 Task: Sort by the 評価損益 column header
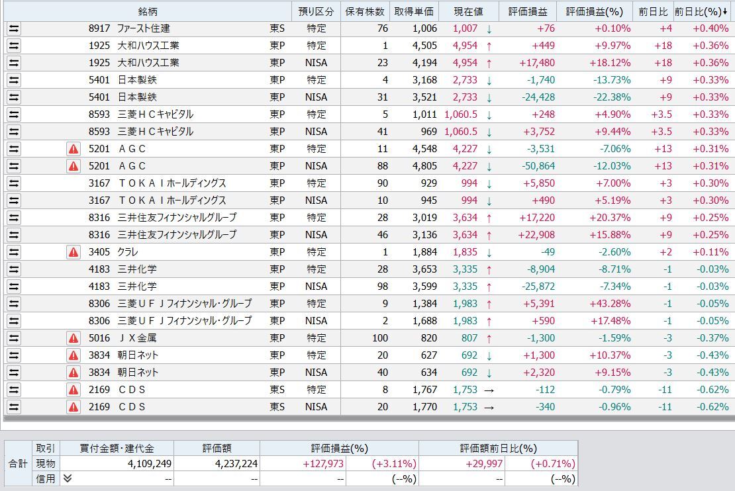tap(527, 12)
